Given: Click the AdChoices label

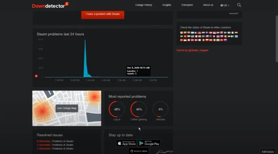Looking at the screenshot, I should tap(268, 152).
